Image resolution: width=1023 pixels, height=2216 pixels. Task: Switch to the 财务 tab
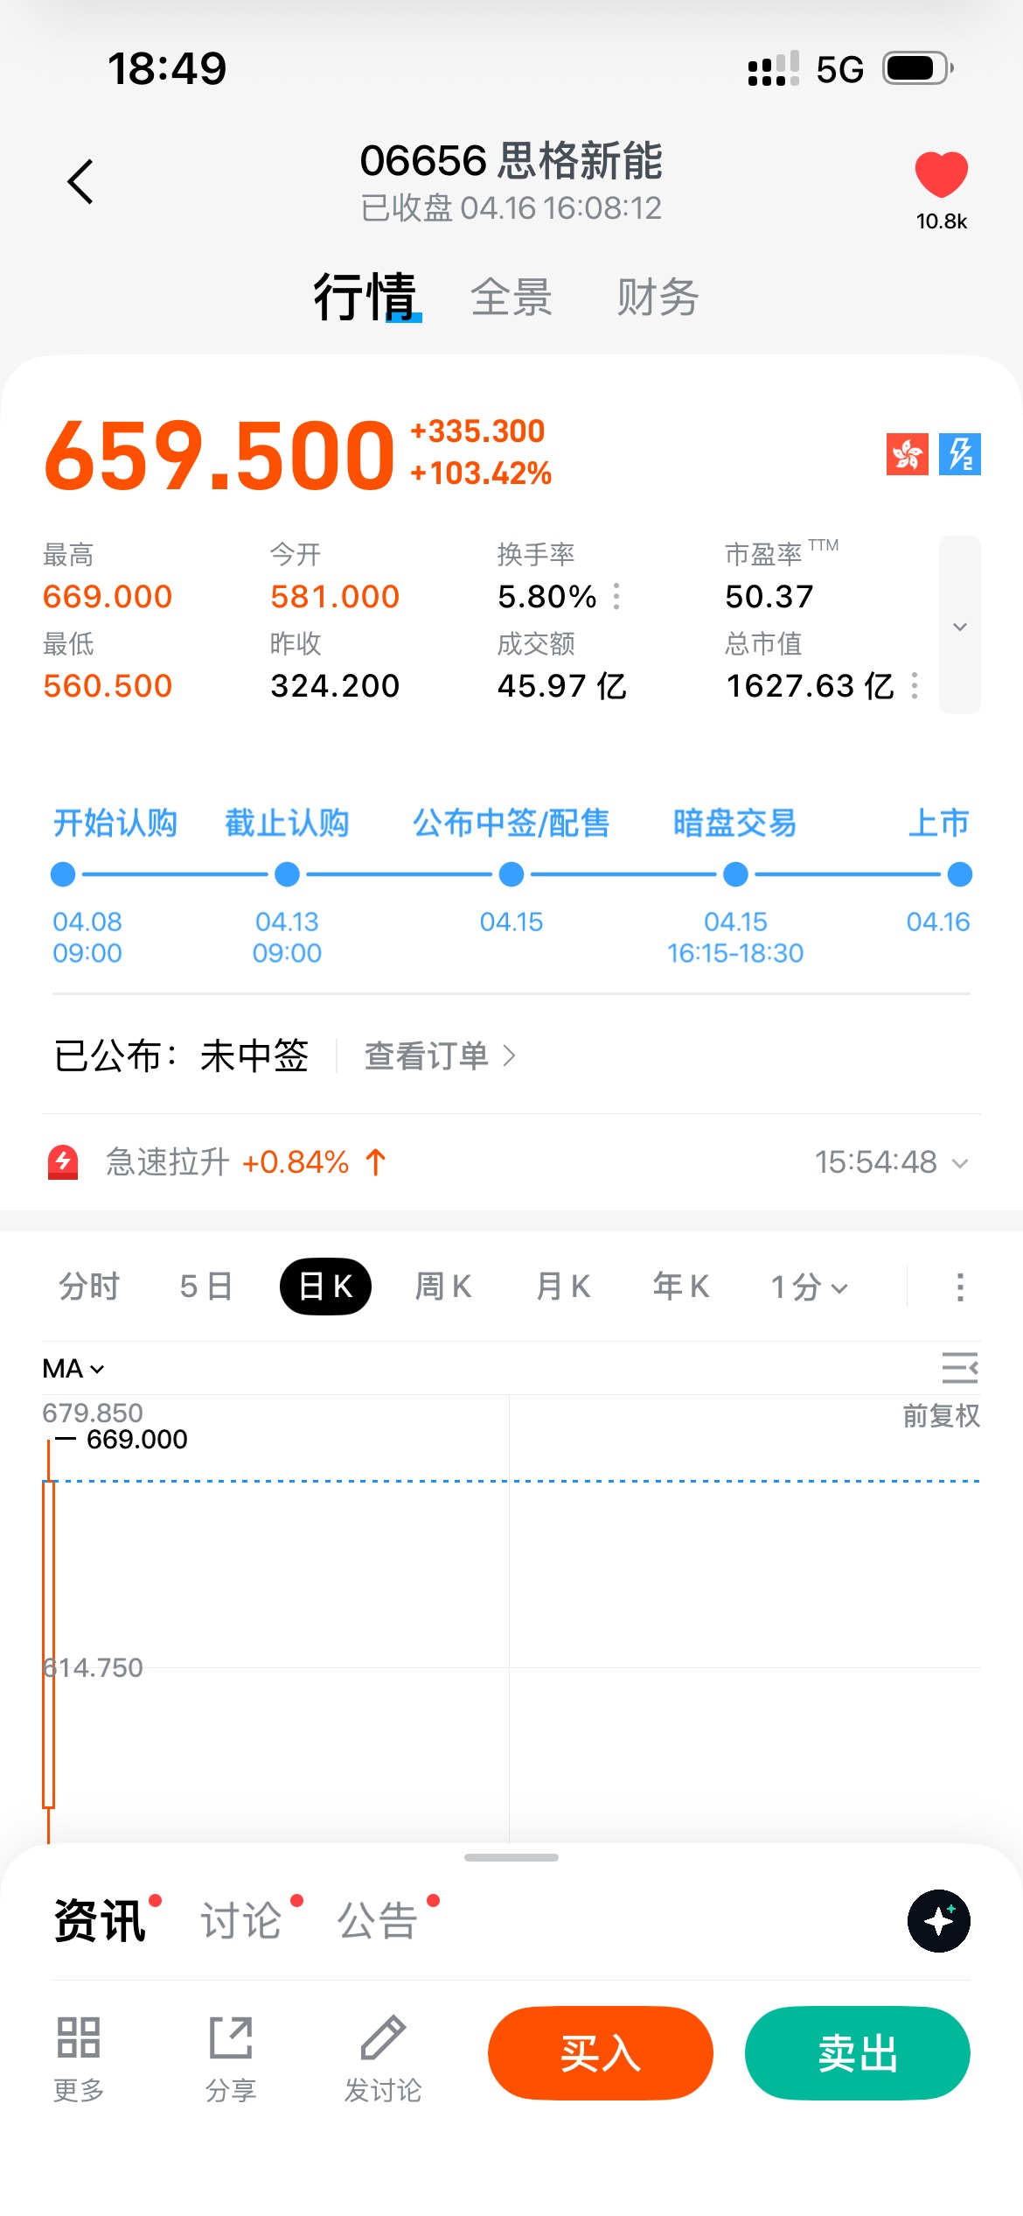[658, 298]
